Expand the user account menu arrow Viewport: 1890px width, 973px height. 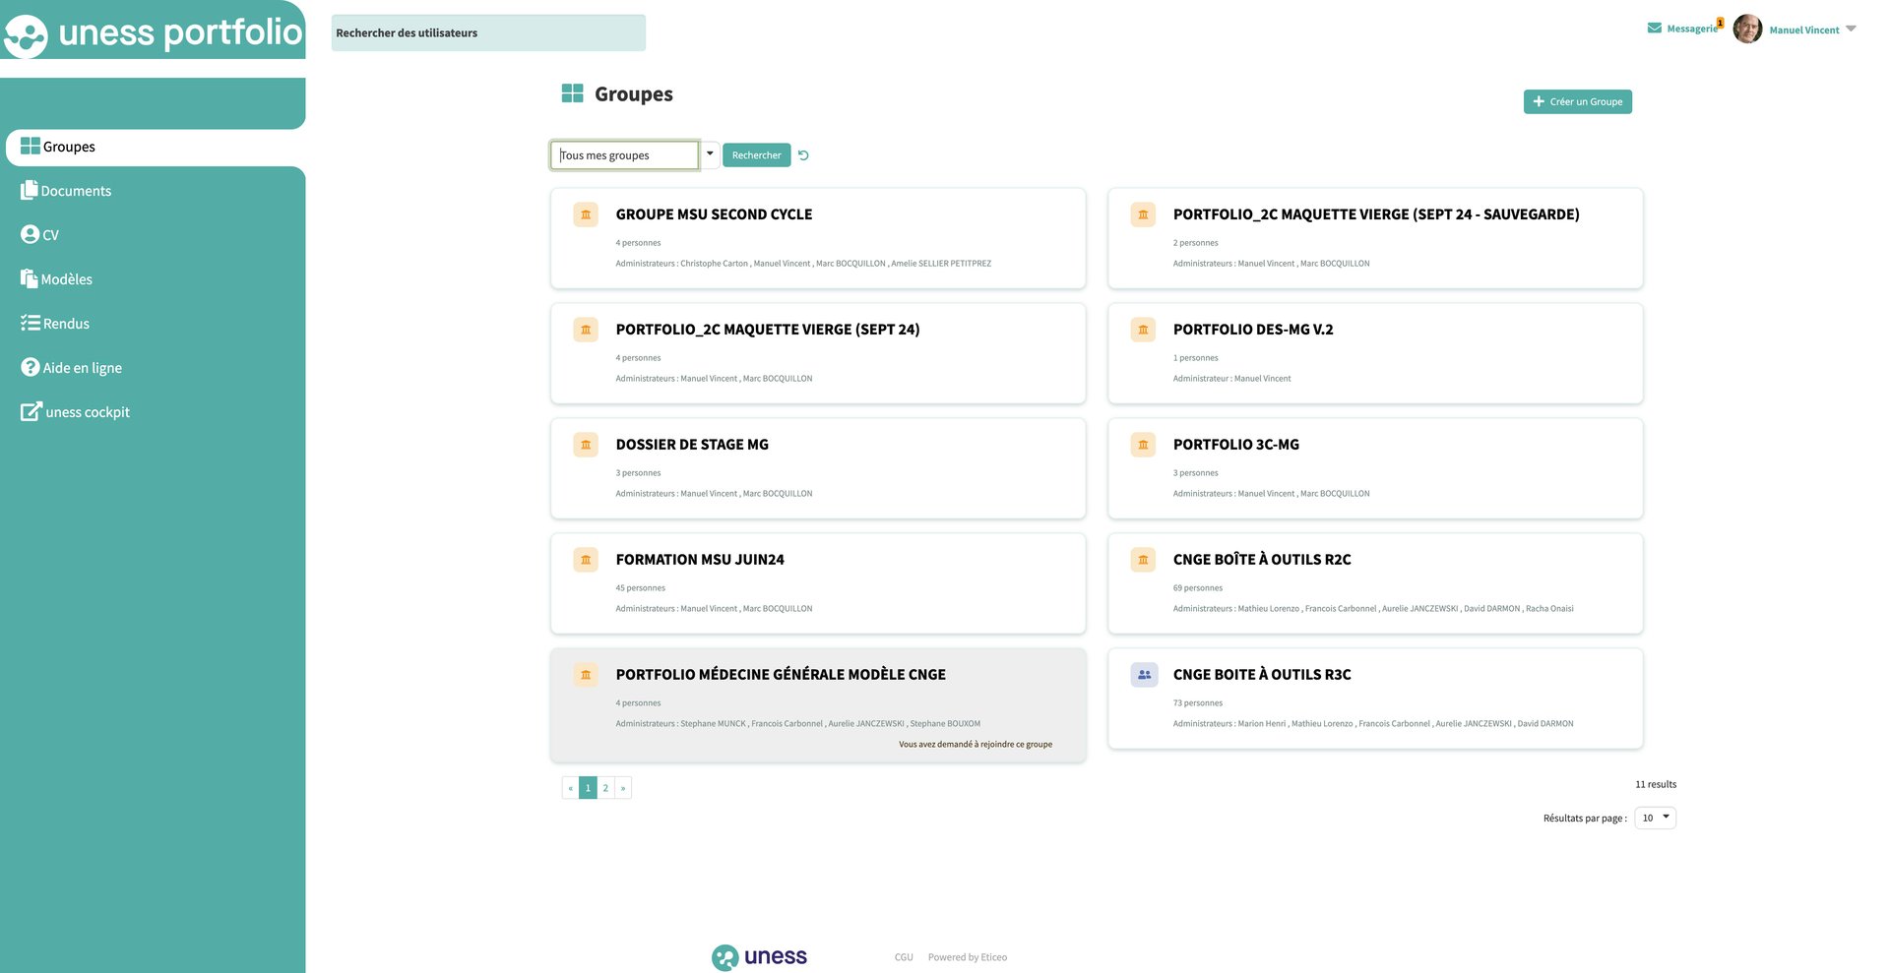click(x=1851, y=29)
